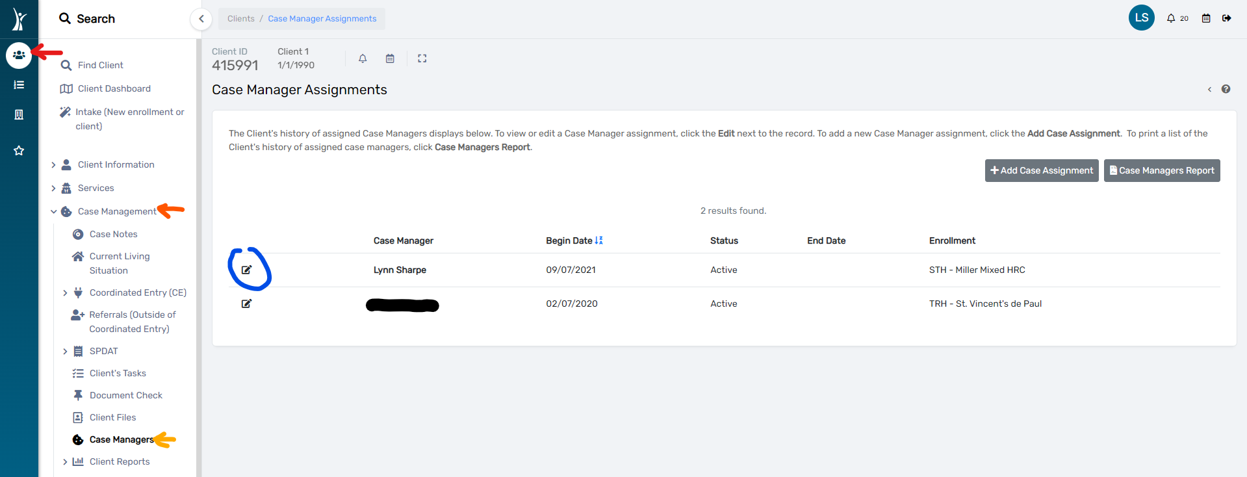
Task: Collapse the sidebar with round arrow button
Action: [x=201, y=19]
